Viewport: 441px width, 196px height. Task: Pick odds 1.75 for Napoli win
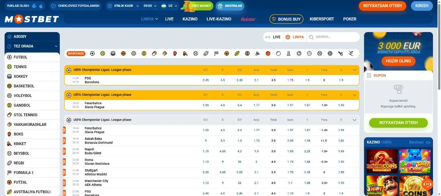click(x=206, y=152)
